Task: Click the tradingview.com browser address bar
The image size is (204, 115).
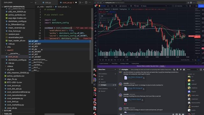Action: pos(144,3)
